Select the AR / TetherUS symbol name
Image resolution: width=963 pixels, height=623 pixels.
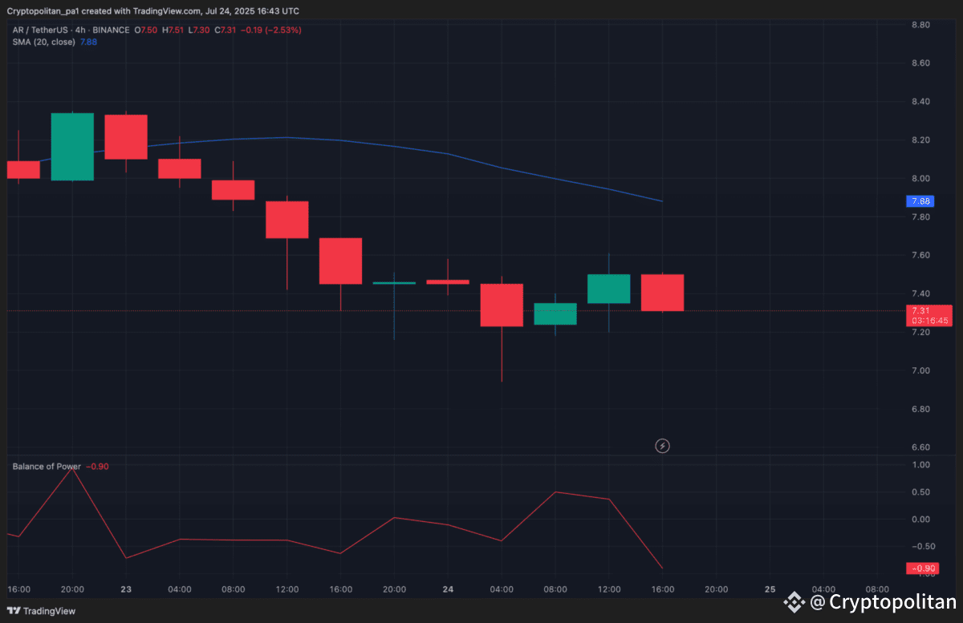coord(39,29)
